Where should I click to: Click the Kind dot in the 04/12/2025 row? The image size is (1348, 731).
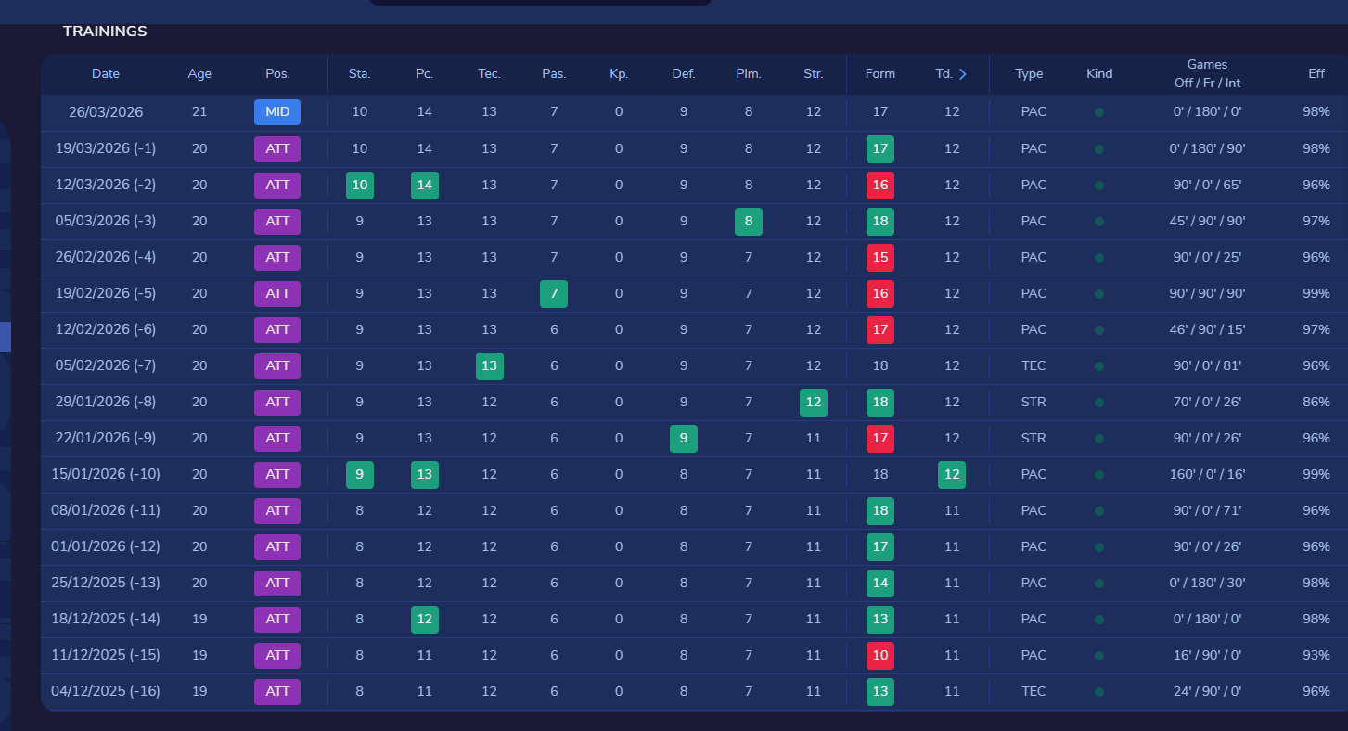point(1099,692)
